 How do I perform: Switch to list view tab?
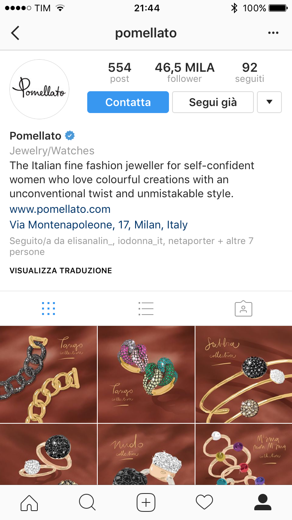coord(146,308)
